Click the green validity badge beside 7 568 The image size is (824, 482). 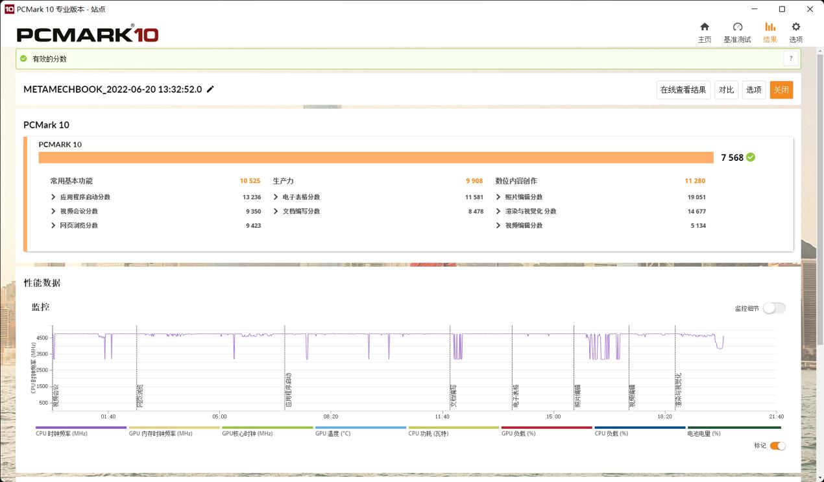click(751, 157)
